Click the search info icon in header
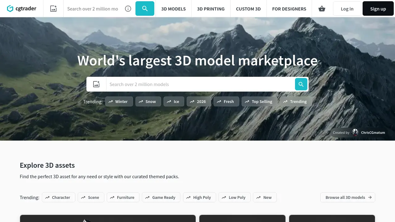 click(x=128, y=9)
